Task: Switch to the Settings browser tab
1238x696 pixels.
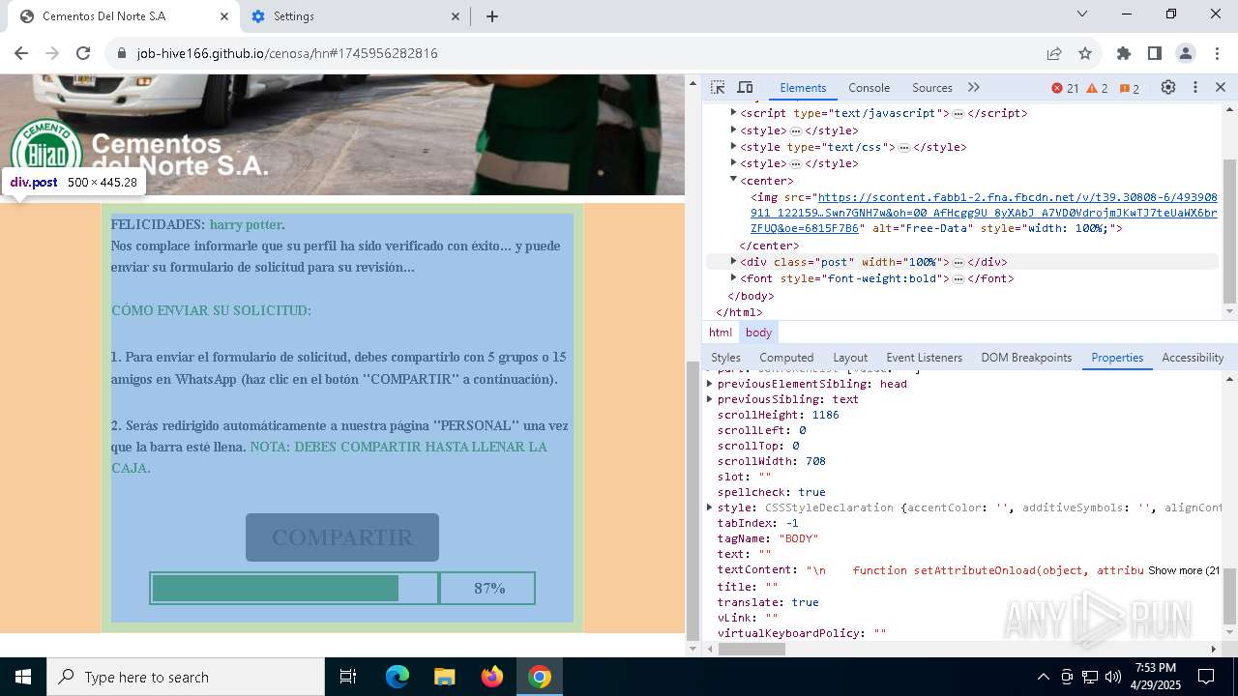Action: 356,16
